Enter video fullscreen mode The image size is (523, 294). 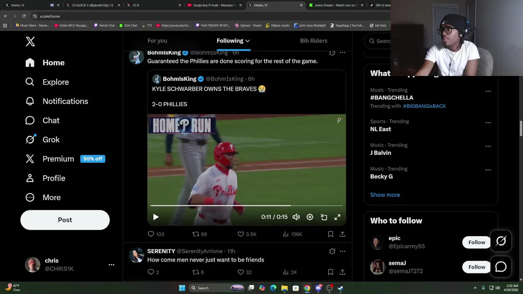337,217
